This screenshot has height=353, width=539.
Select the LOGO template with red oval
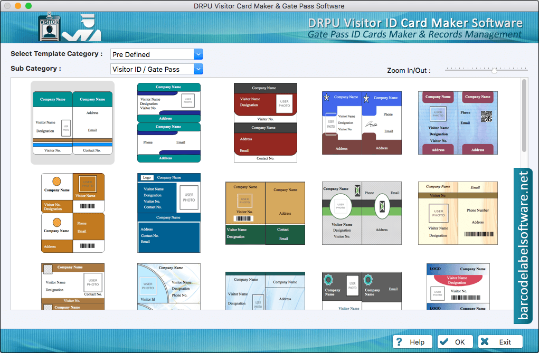pos(458,287)
